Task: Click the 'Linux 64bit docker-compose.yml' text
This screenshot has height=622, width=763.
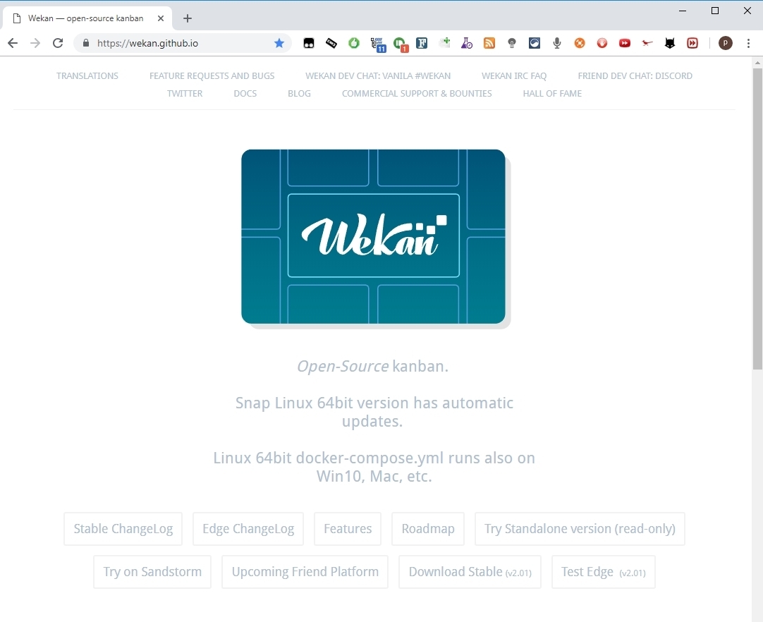Action: click(374, 468)
